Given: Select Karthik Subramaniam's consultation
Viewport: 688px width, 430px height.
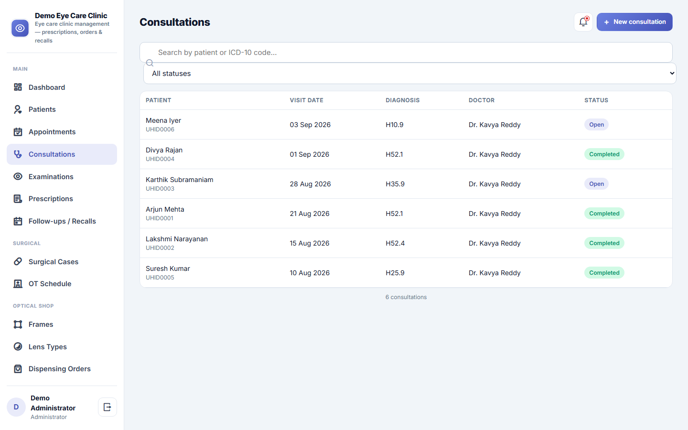Looking at the screenshot, I should pos(406,184).
